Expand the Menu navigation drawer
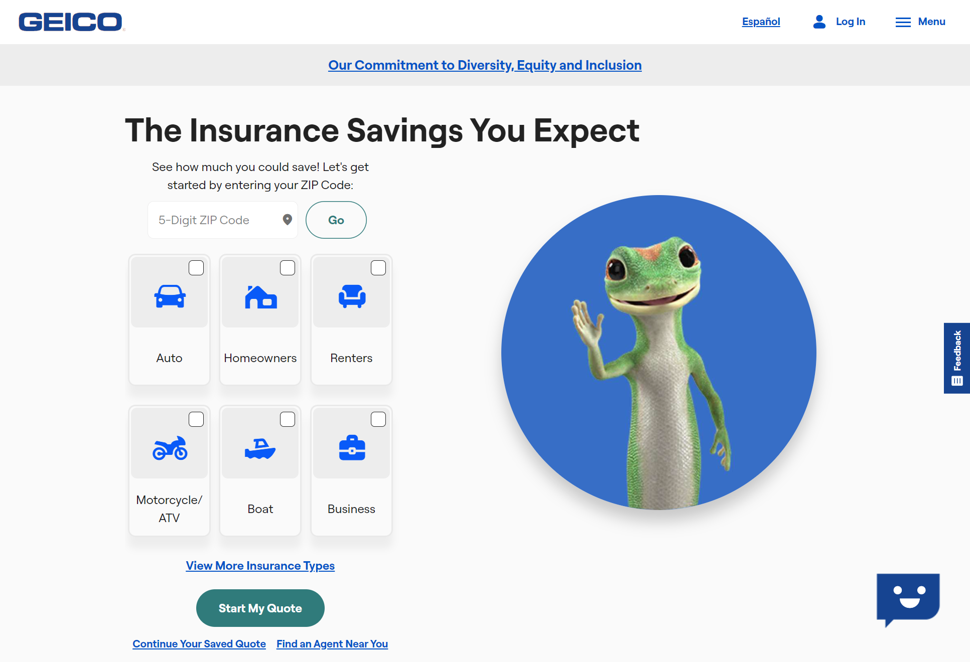The height and width of the screenshot is (662, 970). tap(920, 22)
